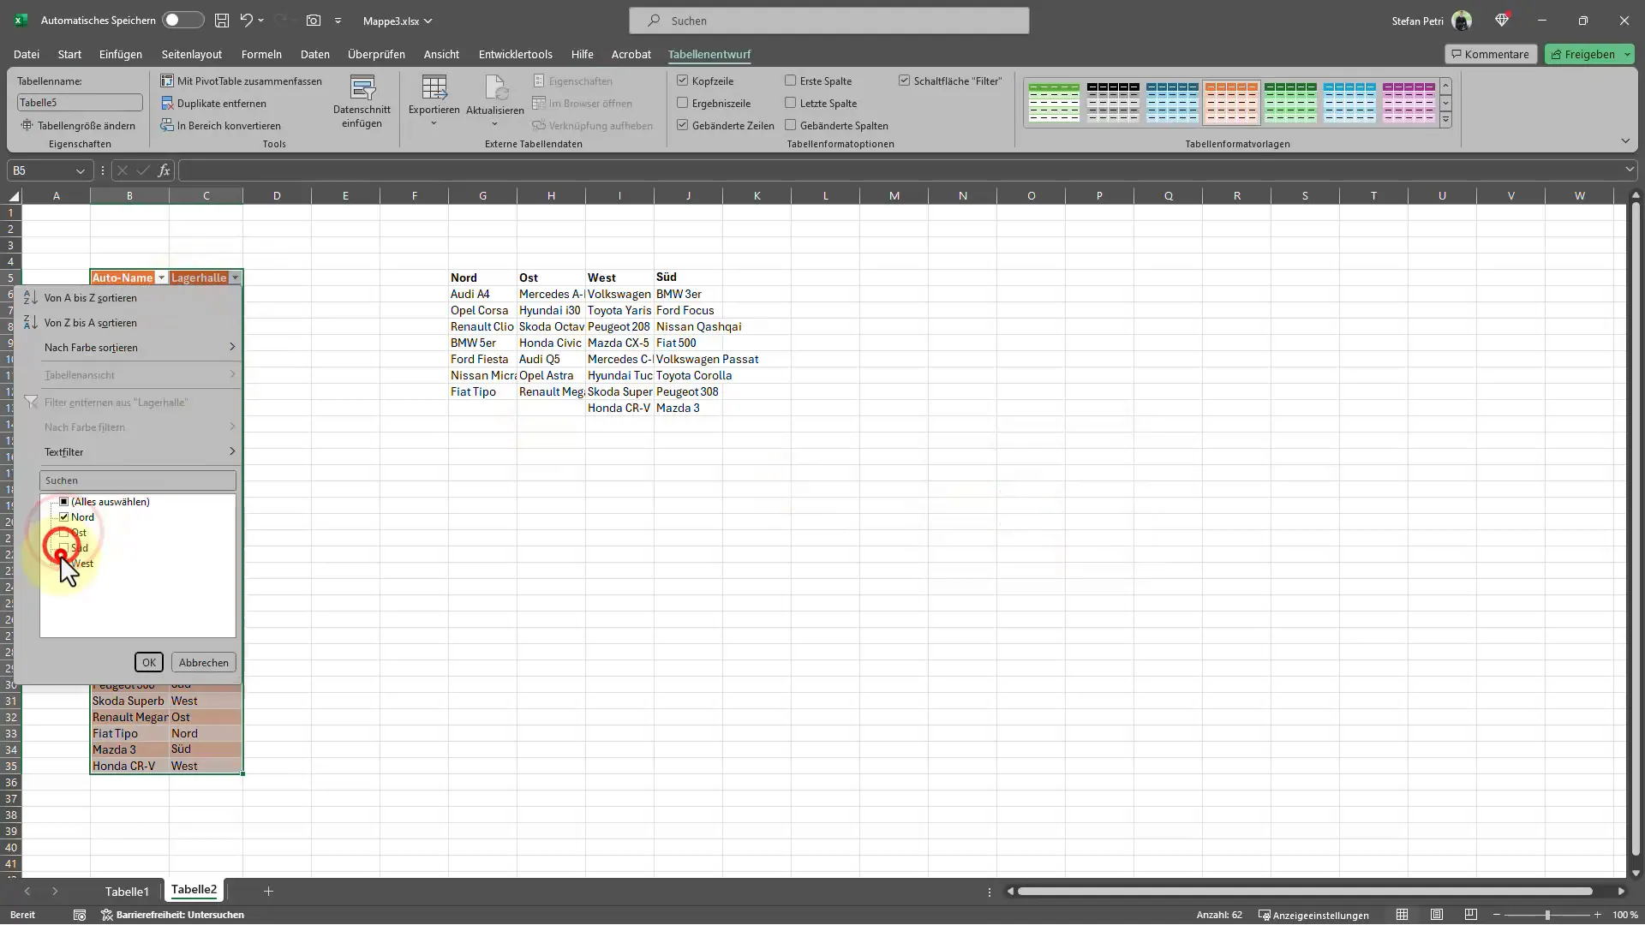Switch to Formeln ribbon tab
Image resolution: width=1645 pixels, height=925 pixels.
click(x=261, y=54)
